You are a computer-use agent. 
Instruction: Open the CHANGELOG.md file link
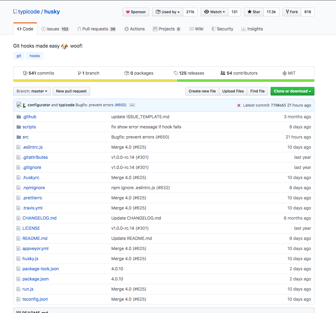pyautogui.click(x=40, y=218)
